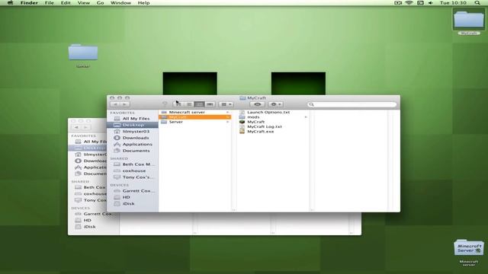The image size is (488, 274).
Task: Click the screen recording menu bar icon
Action: 398,3
